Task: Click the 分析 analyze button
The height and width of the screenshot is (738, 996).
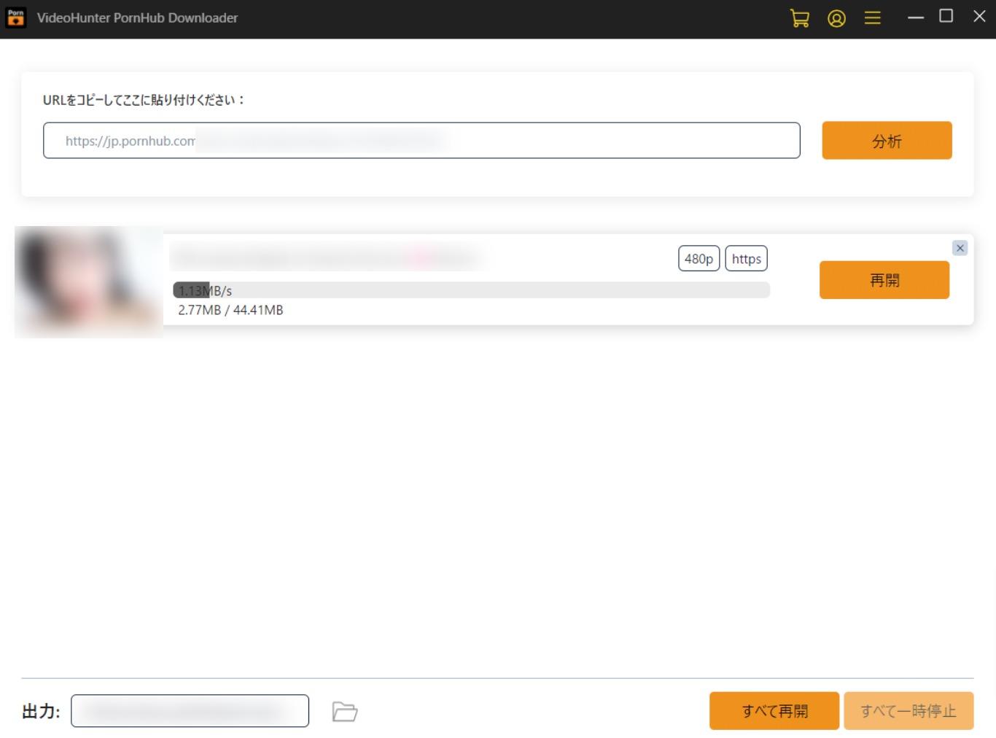Action: pos(887,140)
